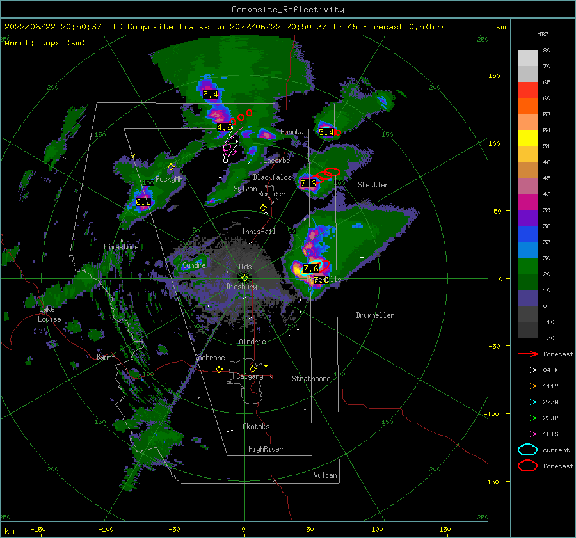Click the magenta swatch between 42 and 39 dBZ
This screenshot has height=538, width=576.
[527, 202]
